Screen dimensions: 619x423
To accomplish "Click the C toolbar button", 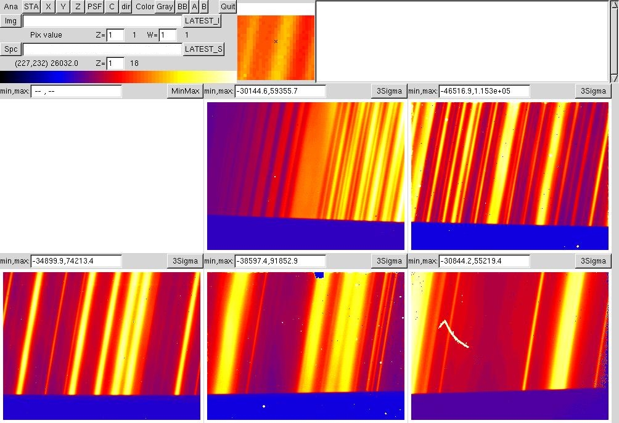I will point(112,7).
